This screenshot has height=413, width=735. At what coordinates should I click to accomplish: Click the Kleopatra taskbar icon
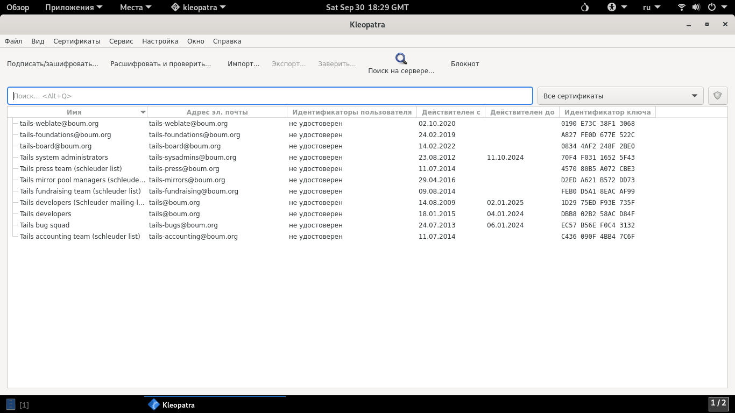coord(154,405)
